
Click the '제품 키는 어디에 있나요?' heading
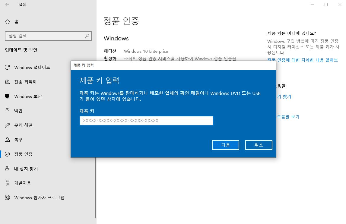(291, 33)
